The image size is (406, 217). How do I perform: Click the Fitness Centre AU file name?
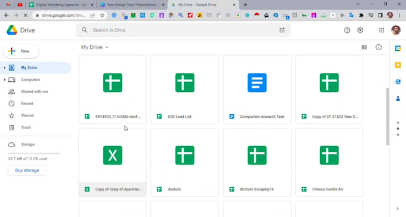pos(328,190)
